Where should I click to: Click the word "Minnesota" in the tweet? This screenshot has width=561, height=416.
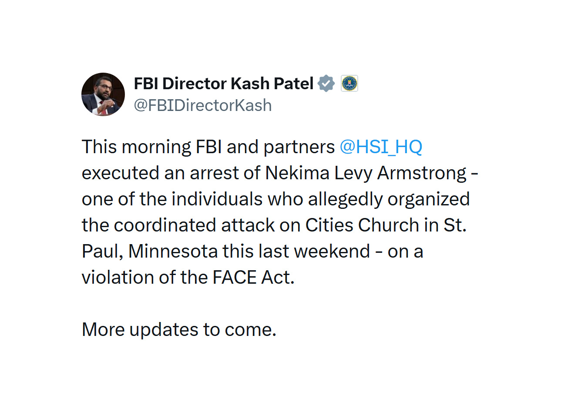(173, 251)
